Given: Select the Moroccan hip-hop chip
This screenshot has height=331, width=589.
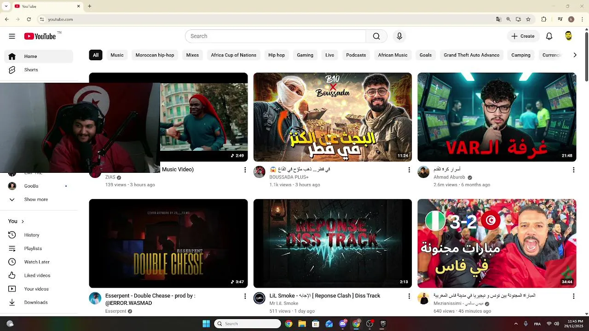Looking at the screenshot, I should [155, 55].
